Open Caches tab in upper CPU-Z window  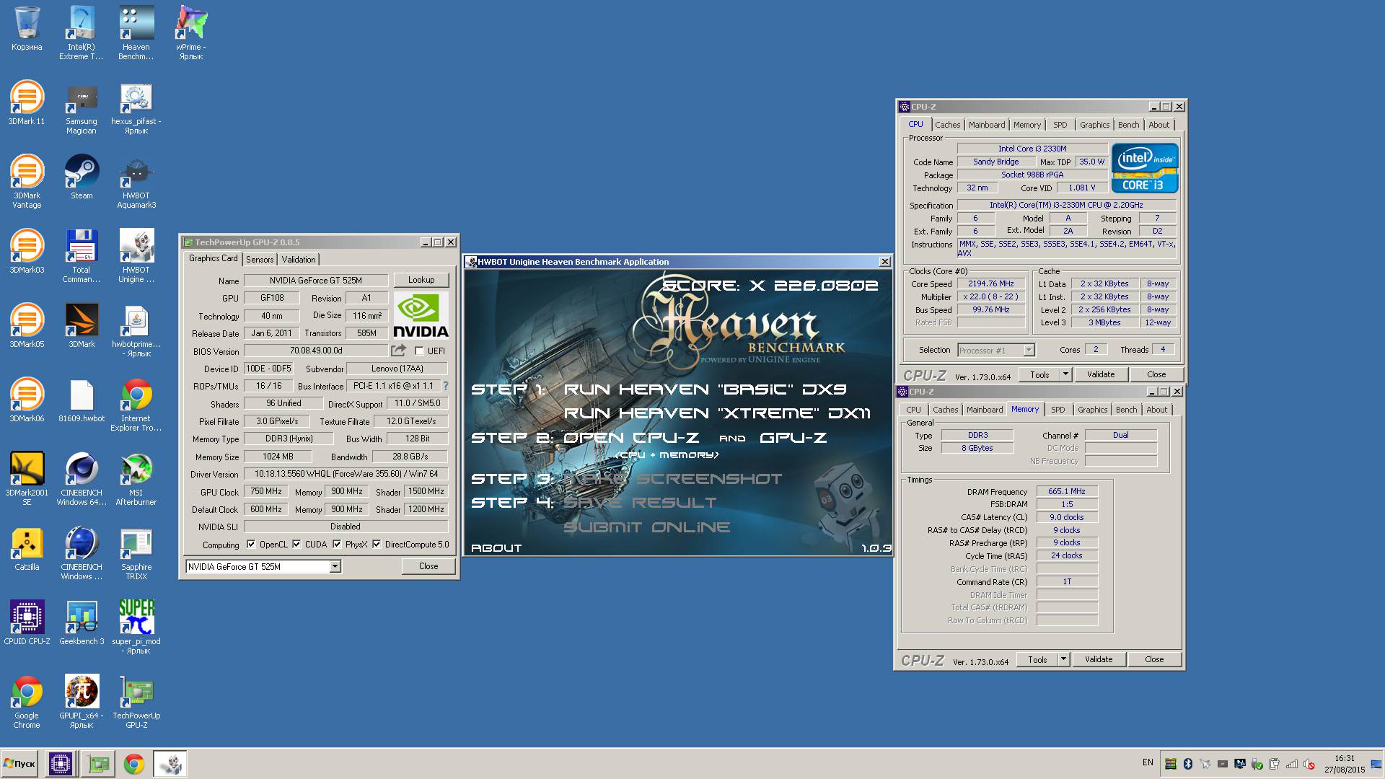(947, 125)
